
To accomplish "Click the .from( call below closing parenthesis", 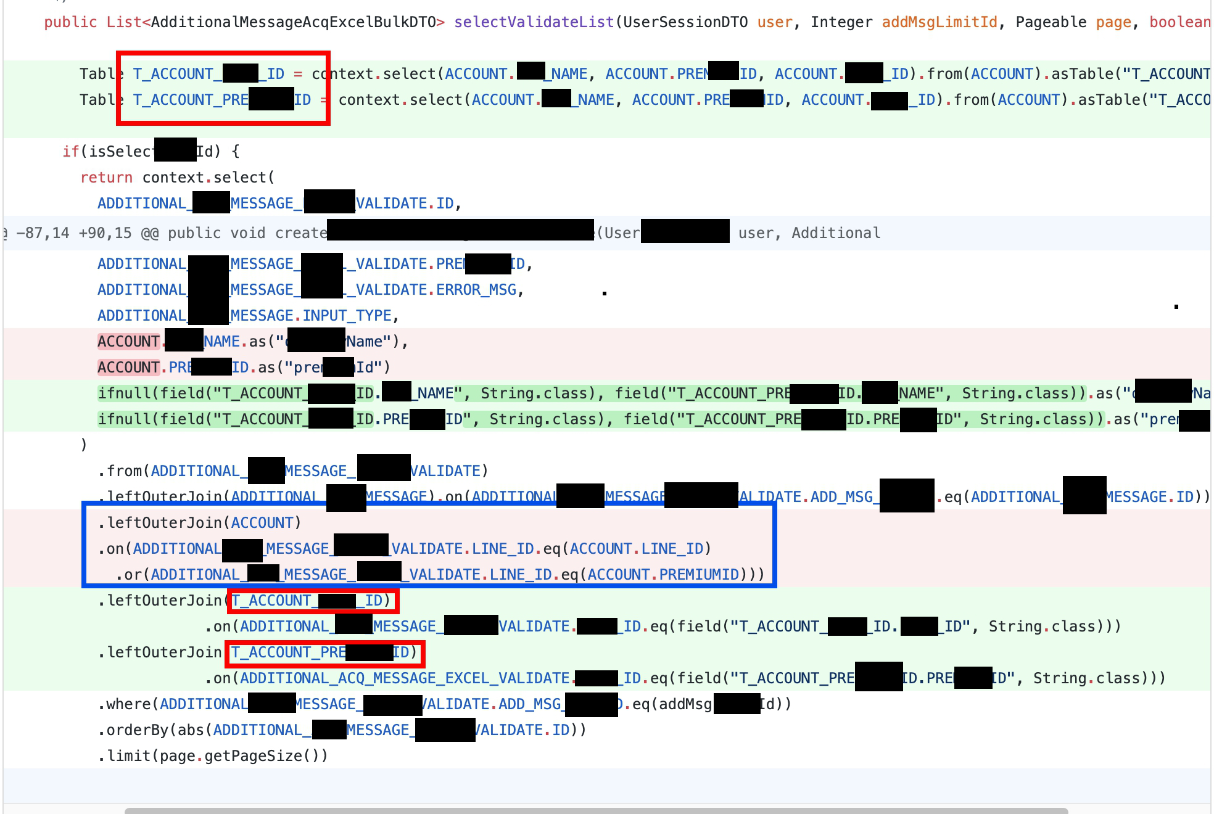I will [x=125, y=471].
